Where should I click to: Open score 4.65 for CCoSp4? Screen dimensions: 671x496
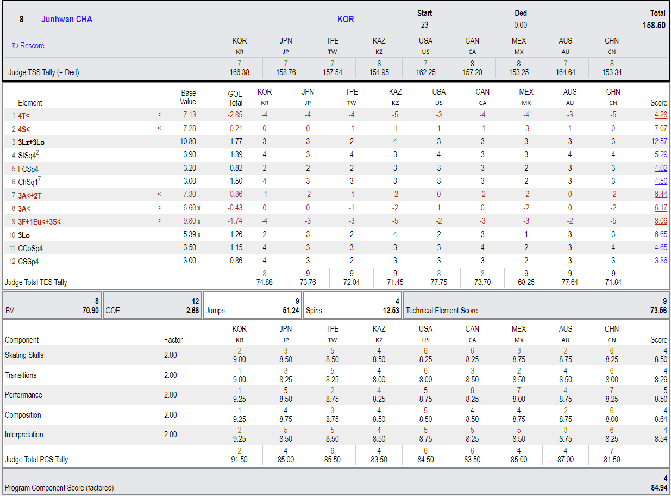[x=661, y=247]
